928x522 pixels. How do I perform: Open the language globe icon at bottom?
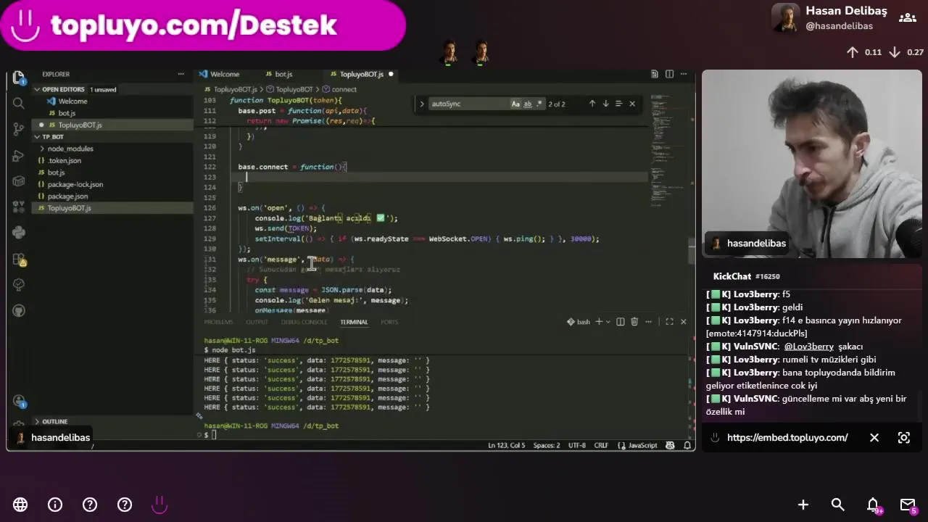[x=20, y=505]
